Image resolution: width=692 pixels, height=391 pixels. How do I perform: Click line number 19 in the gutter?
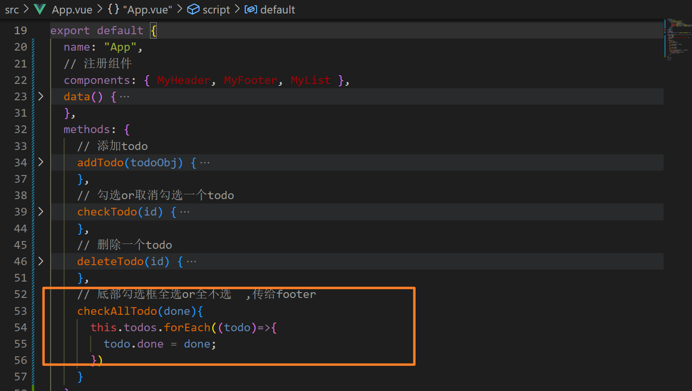click(20, 30)
